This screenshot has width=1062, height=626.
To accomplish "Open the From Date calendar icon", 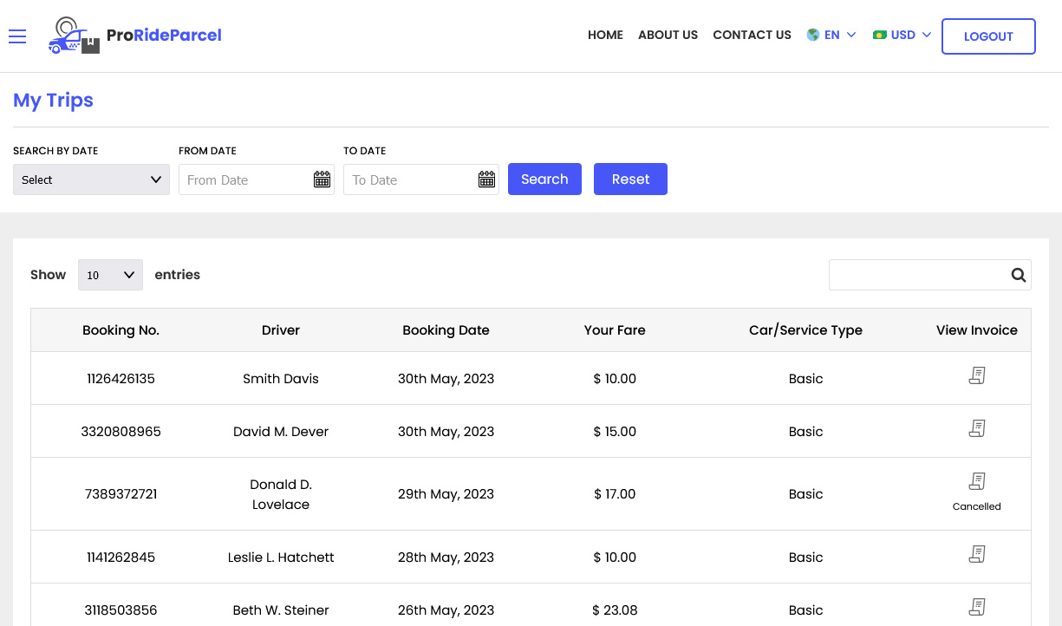I will [x=322, y=179].
